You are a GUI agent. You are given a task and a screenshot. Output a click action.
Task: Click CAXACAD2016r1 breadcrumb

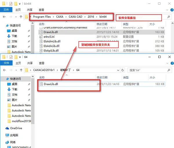[x=44, y=70]
